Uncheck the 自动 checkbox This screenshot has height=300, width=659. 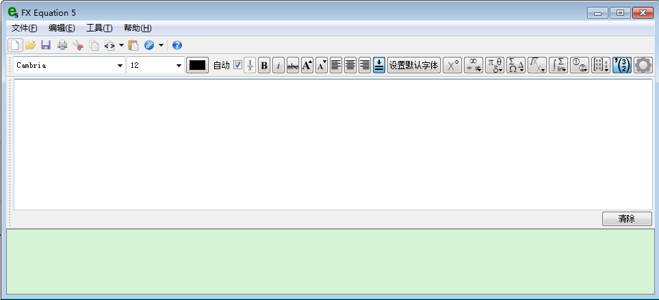pyautogui.click(x=238, y=65)
